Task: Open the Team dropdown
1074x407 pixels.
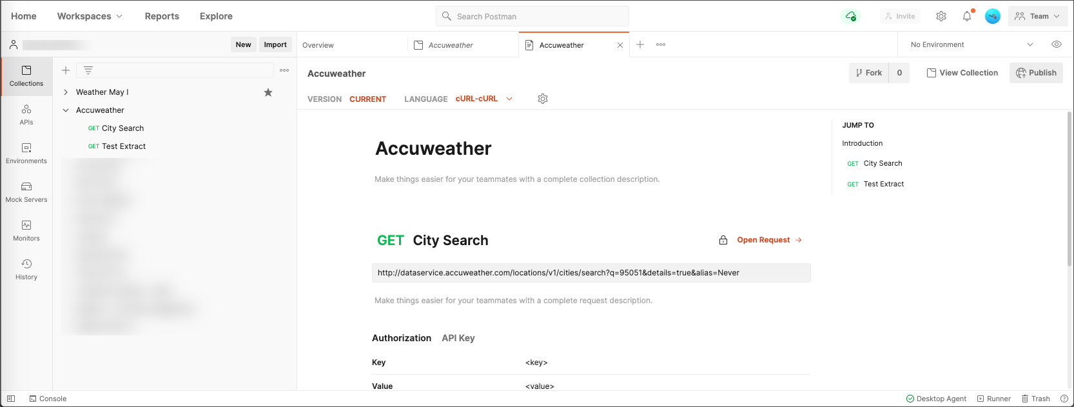Action: click(1037, 16)
